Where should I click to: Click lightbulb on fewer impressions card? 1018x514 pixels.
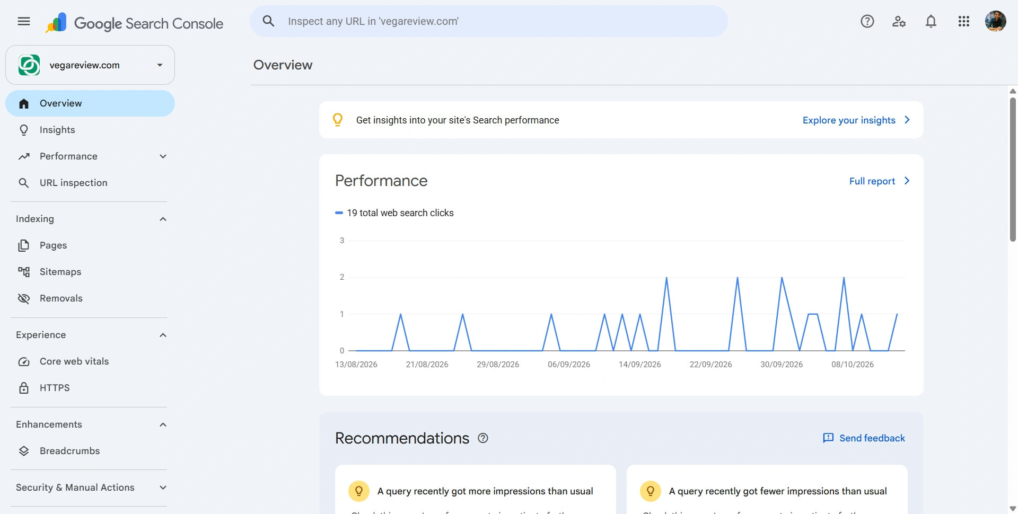[x=651, y=491]
